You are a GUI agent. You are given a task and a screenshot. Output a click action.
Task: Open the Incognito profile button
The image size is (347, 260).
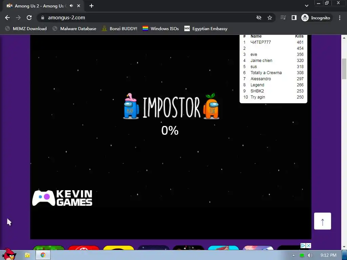tap(317, 18)
